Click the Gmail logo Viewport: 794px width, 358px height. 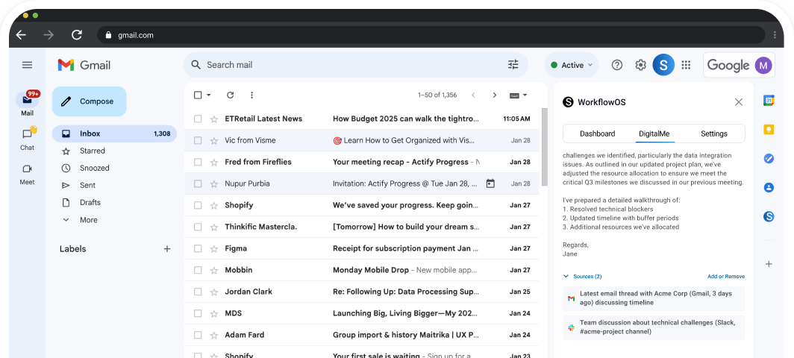[84, 65]
